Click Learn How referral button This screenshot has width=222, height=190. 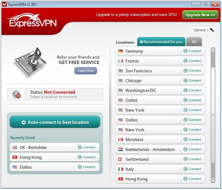[86, 70]
